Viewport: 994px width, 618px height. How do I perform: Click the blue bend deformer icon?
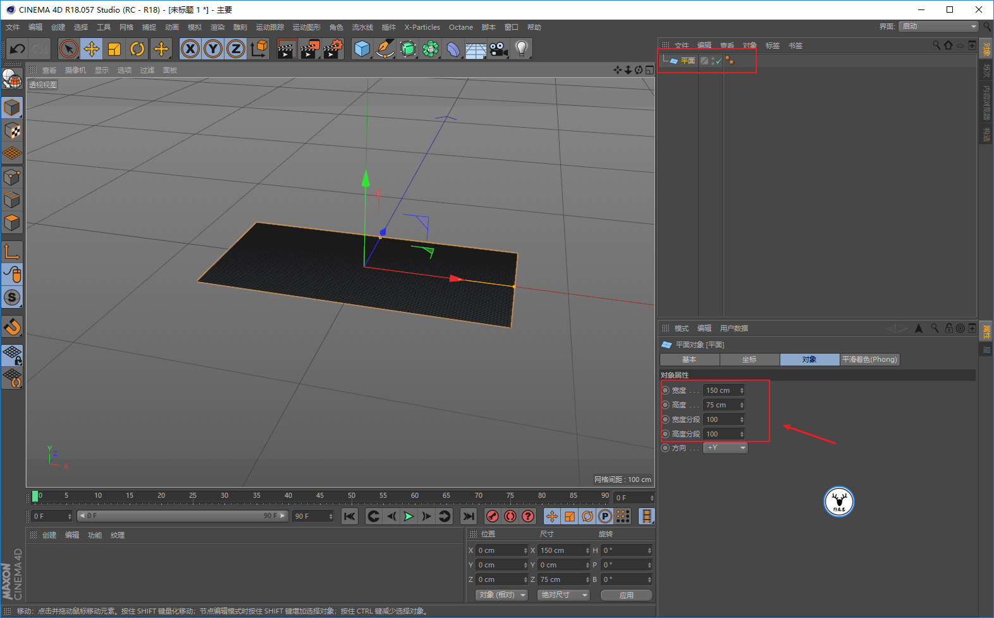[x=453, y=49]
